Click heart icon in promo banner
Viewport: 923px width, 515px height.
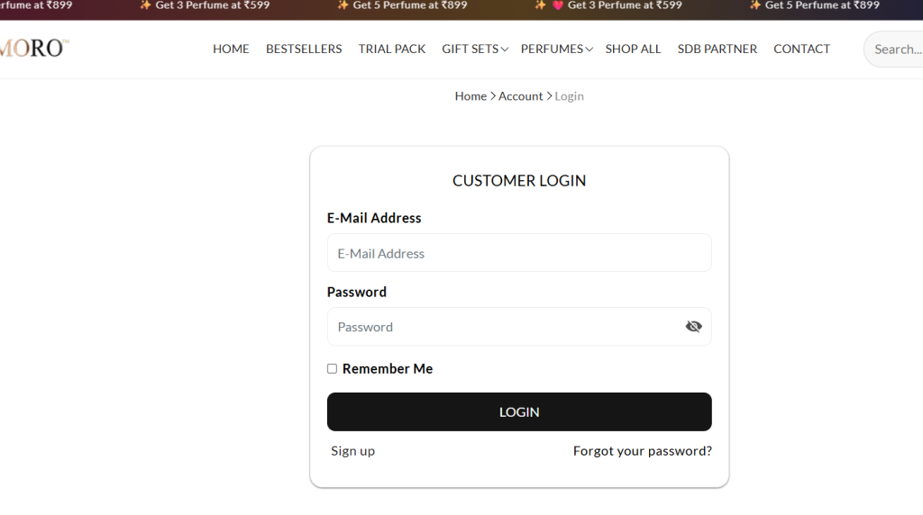[x=557, y=5]
